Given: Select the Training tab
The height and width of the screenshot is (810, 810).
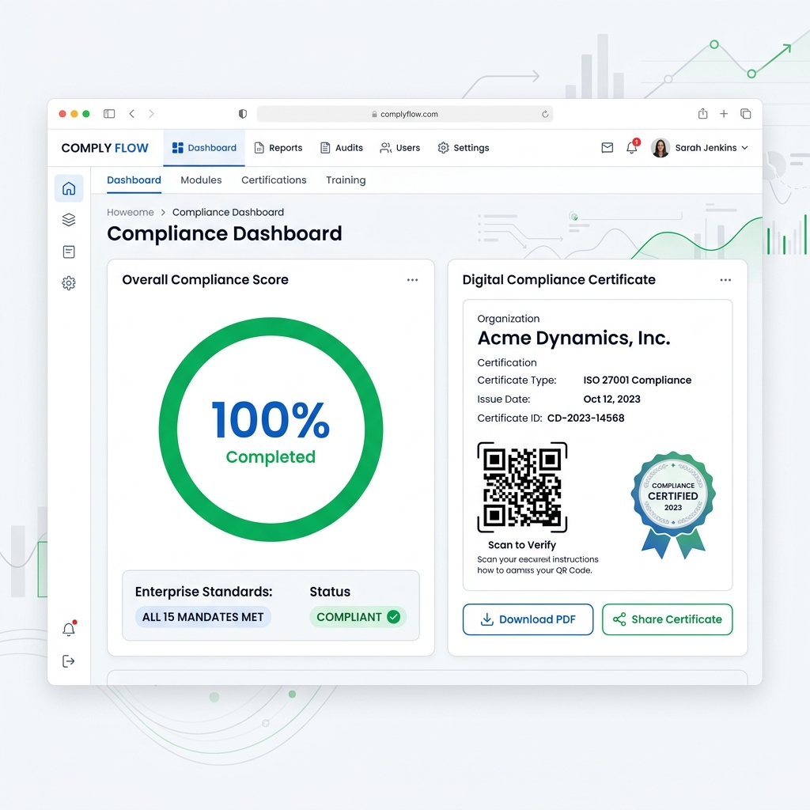Looking at the screenshot, I should point(346,180).
